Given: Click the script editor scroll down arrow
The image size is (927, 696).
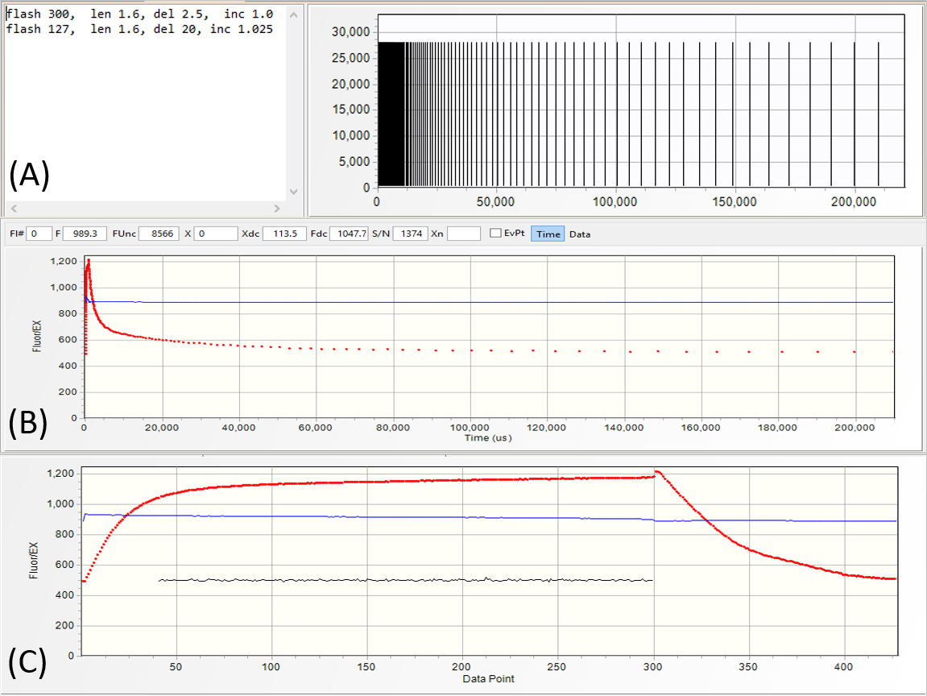Looking at the screenshot, I should click(x=293, y=192).
